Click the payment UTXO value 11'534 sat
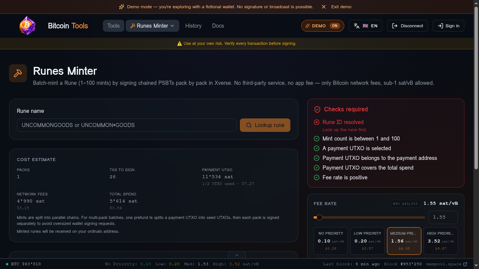The width and height of the screenshot is (479, 269). (x=217, y=177)
